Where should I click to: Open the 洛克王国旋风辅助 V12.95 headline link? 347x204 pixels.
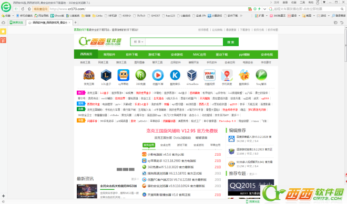click(x=182, y=131)
